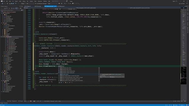Screen dimensions: 189x106
Task: Select the EngineTest project node
Action: pos(7,81)
